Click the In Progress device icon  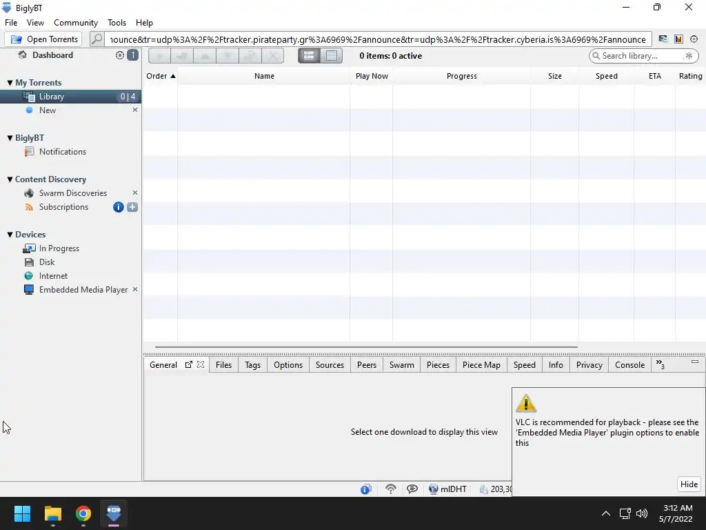(29, 248)
